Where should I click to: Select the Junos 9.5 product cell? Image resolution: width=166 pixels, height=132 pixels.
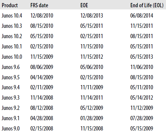[11, 77]
